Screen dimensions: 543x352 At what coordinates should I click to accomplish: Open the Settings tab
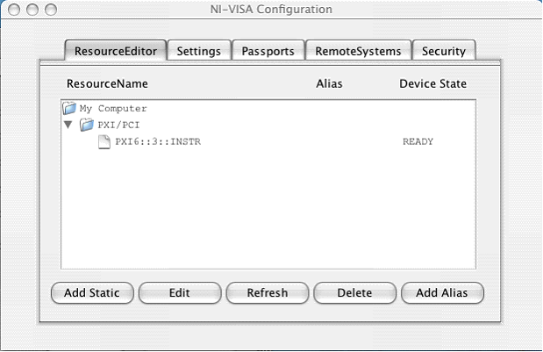(198, 51)
